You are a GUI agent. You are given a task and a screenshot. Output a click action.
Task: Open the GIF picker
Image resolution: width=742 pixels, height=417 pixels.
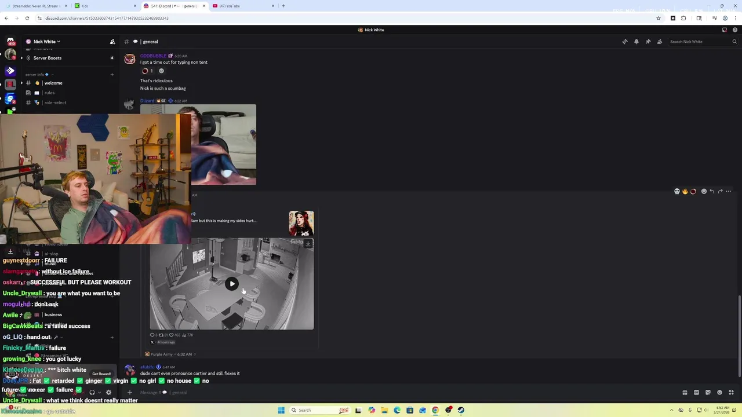(696, 392)
